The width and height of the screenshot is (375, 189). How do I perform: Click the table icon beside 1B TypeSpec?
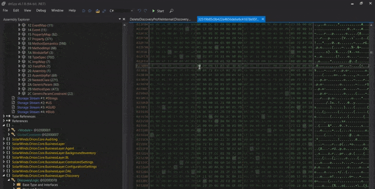pyautogui.click(x=24, y=57)
